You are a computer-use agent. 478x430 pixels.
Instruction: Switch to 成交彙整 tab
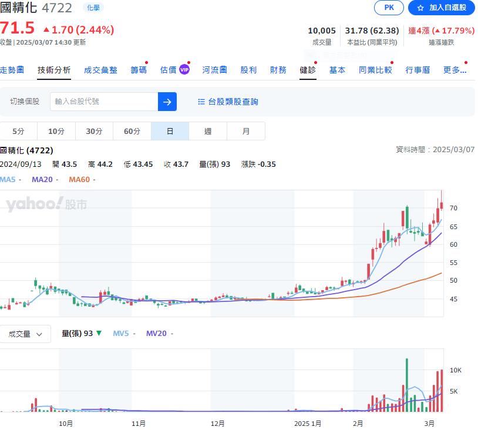pyautogui.click(x=100, y=70)
